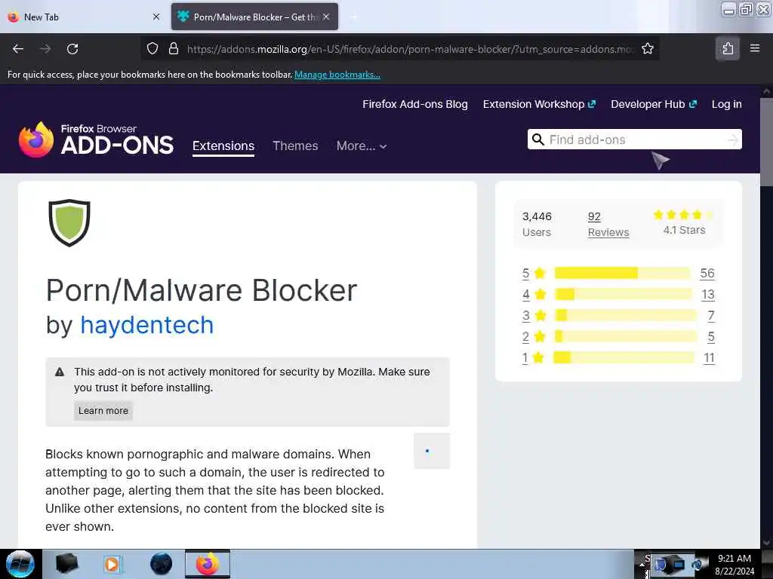Filter reviews by 3 stars
The width and height of the screenshot is (773, 579).
534,316
